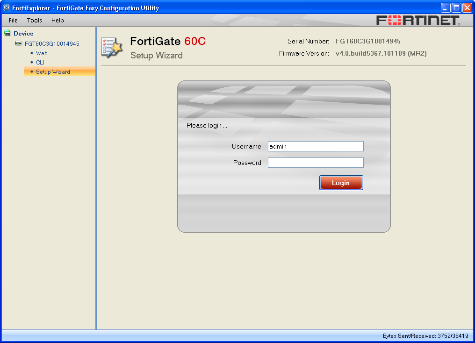Close the FortiExplorer window
This screenshot has height=343, width=475.
(x=467, y=7)
